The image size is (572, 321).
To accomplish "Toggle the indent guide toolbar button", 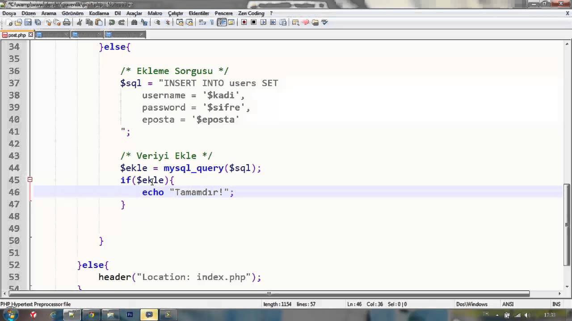I will [222, 22].
